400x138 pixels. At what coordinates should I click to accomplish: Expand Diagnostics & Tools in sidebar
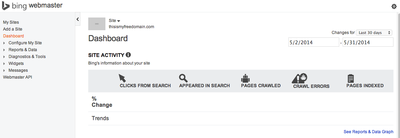(x=4, y=57)
